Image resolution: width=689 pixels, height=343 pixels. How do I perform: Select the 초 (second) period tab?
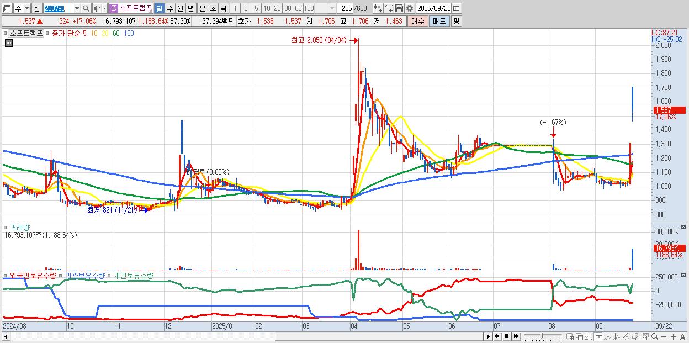point(213,8)
